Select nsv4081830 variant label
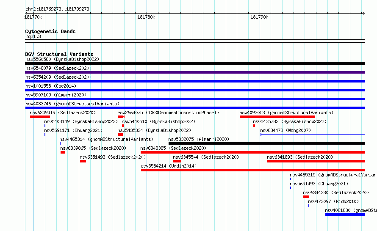The width and height of the screenshot is (377, 231). coord(351,210)
